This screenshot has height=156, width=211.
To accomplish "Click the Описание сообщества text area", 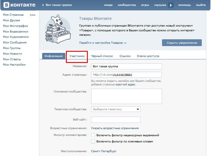I will pos(126,96).
